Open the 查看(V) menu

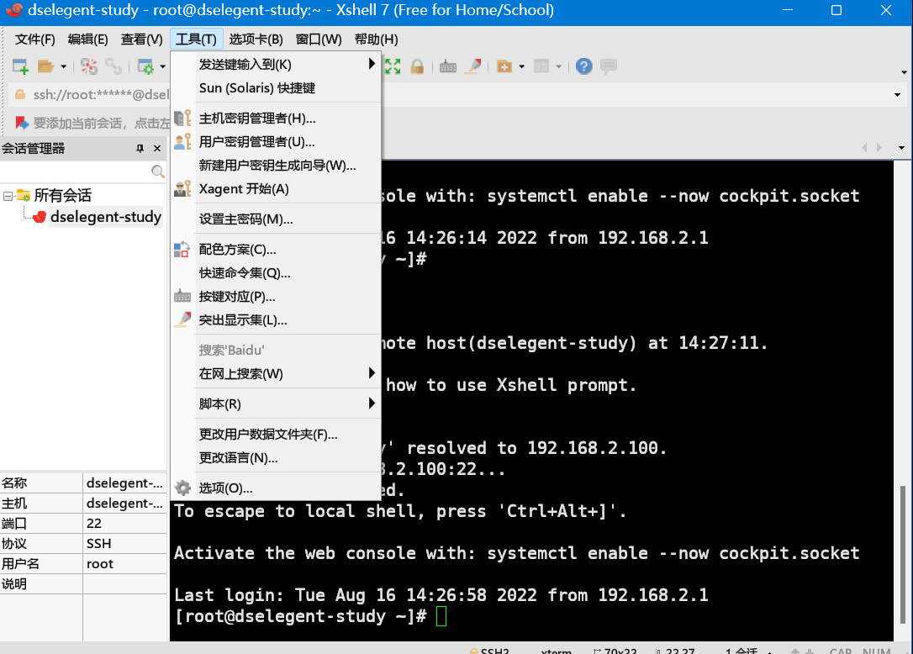pos(141,39)
